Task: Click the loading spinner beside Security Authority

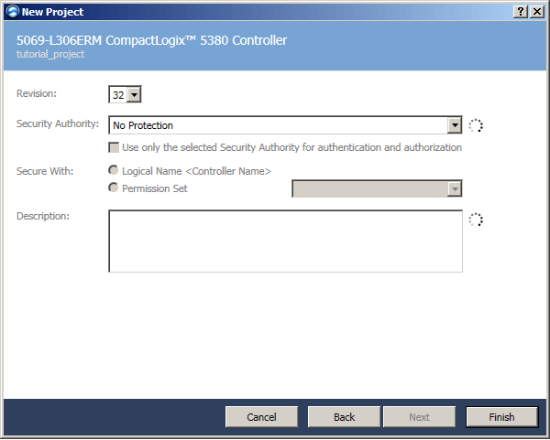Action: [x=476, y=125]
